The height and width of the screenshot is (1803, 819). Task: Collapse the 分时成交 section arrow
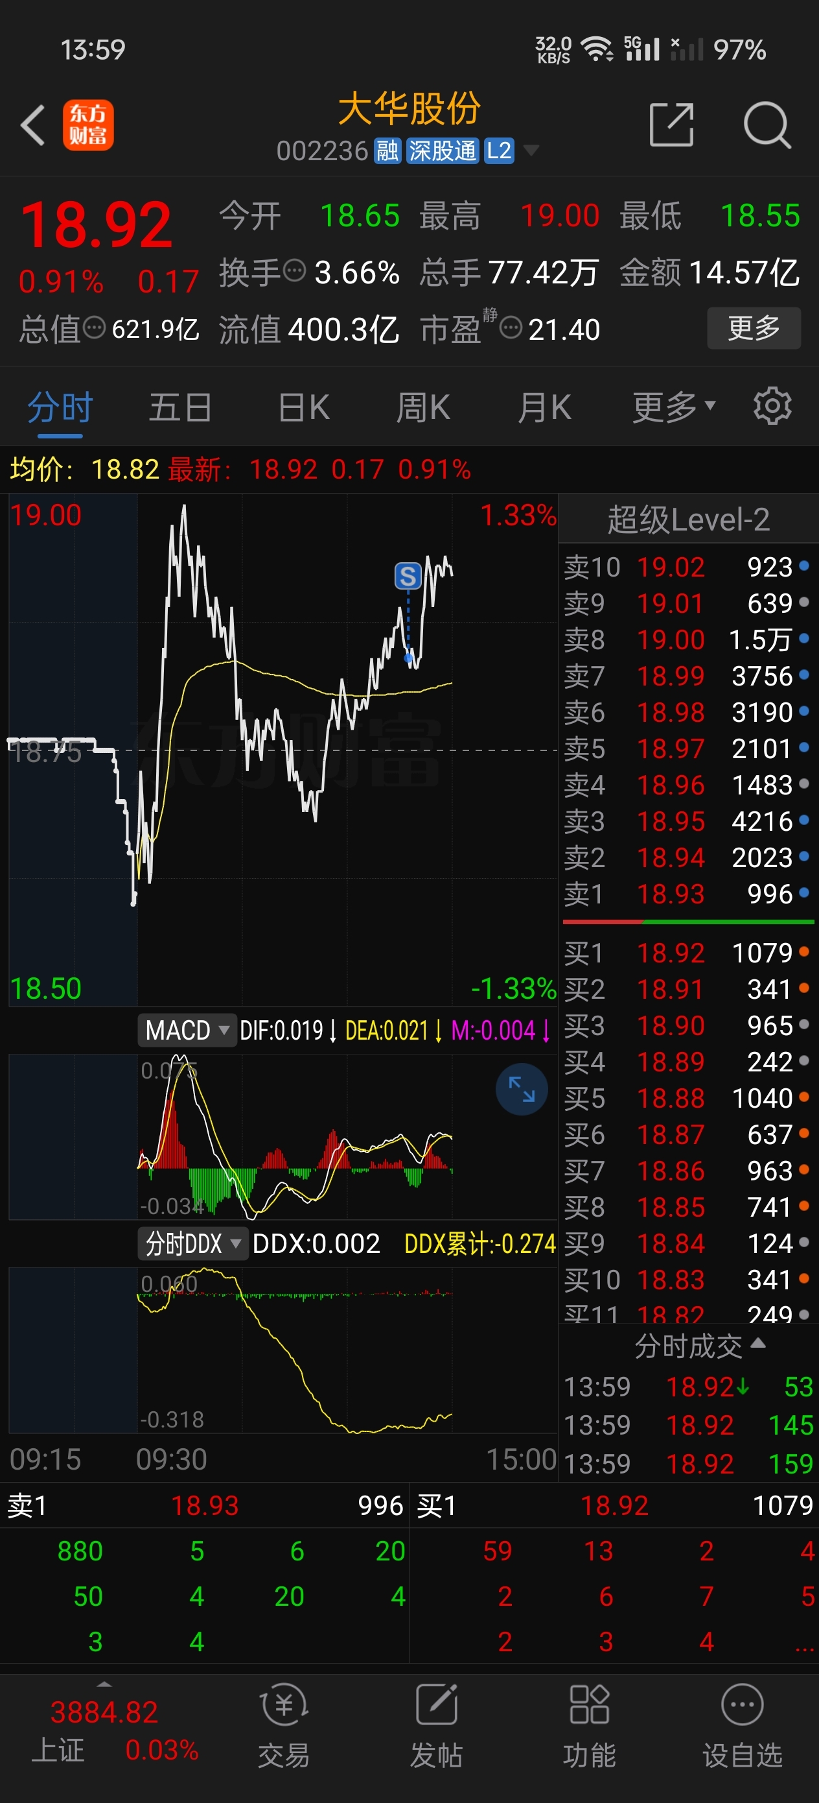point(757,1343)
